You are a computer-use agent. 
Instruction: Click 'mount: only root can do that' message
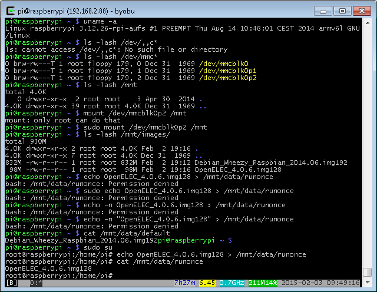63,120
